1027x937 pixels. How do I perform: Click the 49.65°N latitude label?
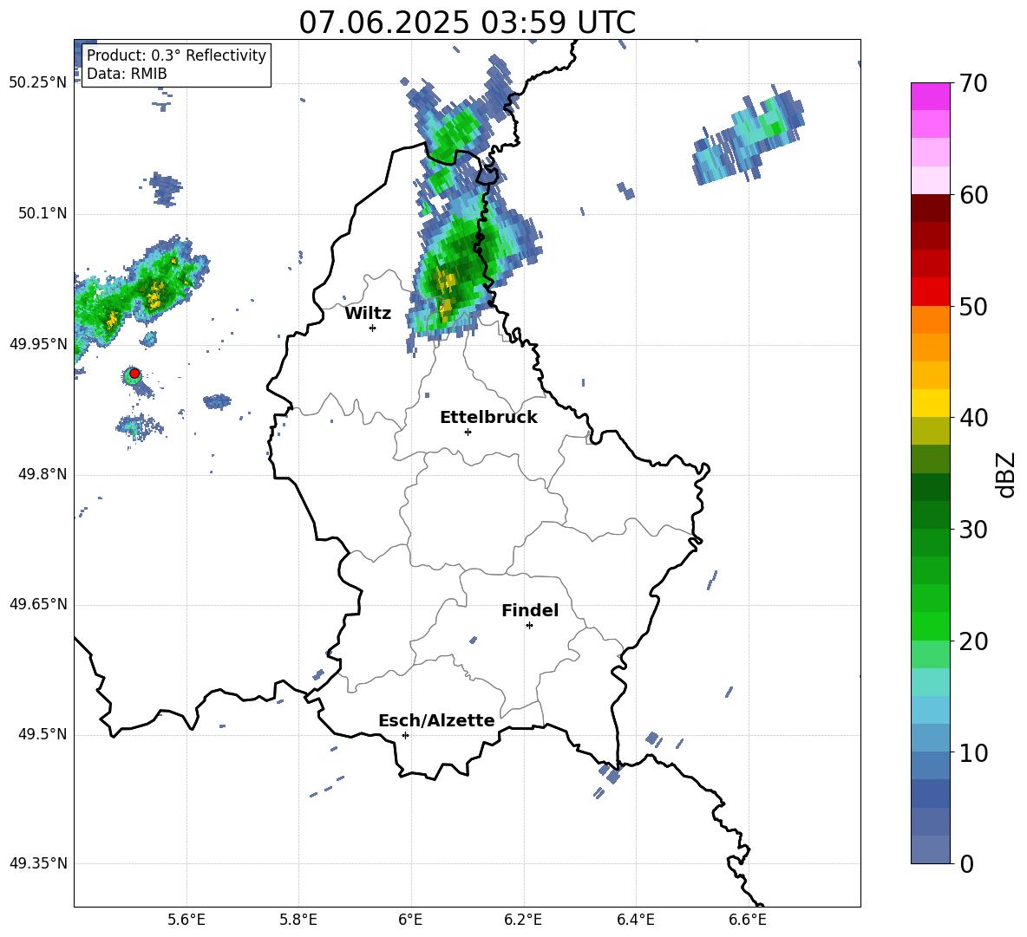(38, 604)
